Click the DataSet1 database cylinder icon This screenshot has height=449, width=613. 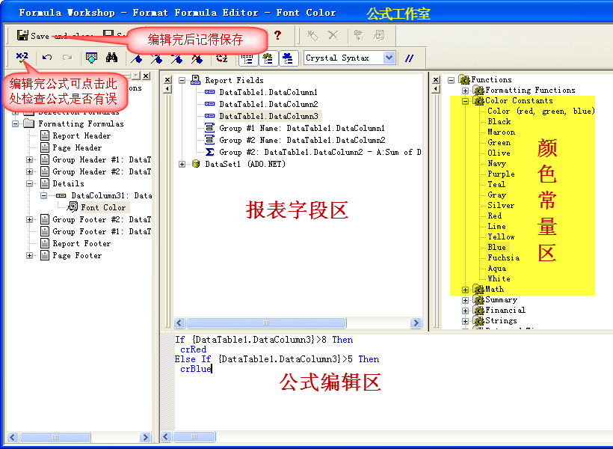tap(196, 164)
